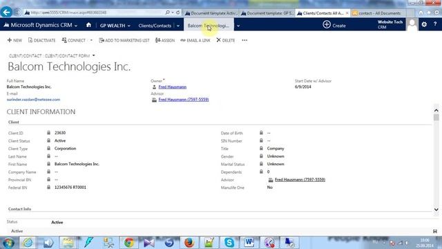The image size is (442, 249).
Task: Open file explorer folder from taskbar
Action: pos(68,243)
